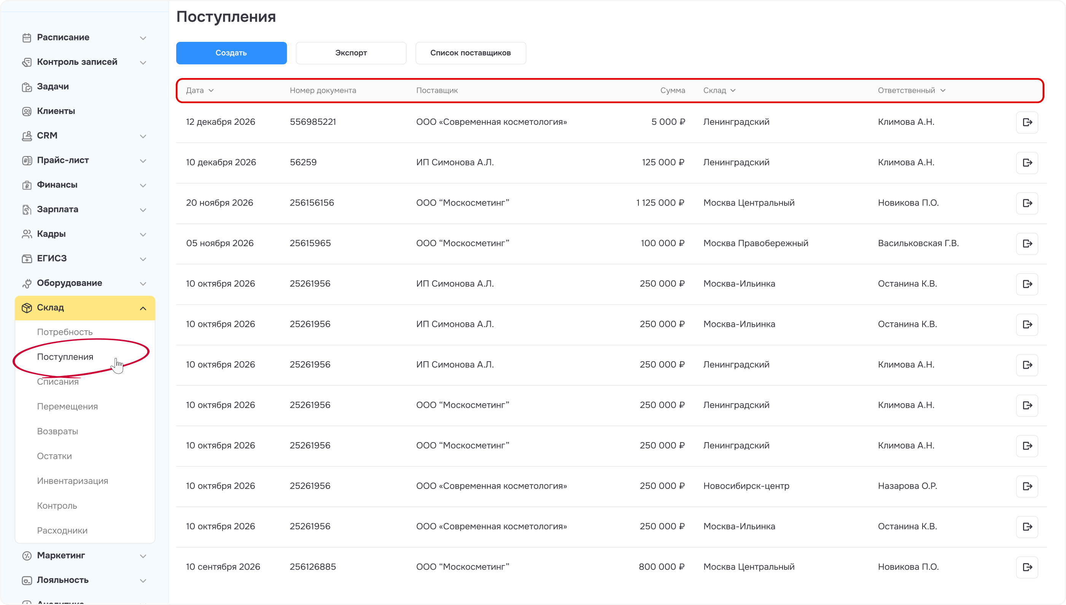This screenshot has height=605, width=1066.
Task: Expand the Финансы section chevron
Action: coord(143,185)
